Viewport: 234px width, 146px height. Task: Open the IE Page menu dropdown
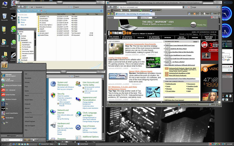pyautogui.click(x=207, y=14)
